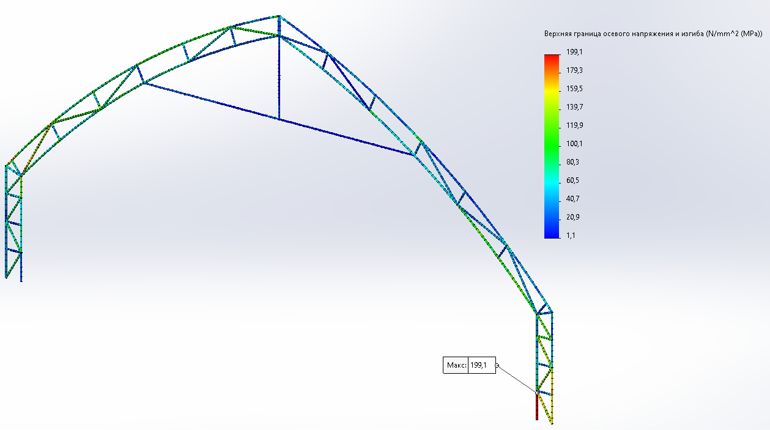Image resolution: width=770 pixels, height=430 pixels.
Task: Click the 100,1 legend value
Action: pos(574,144)
